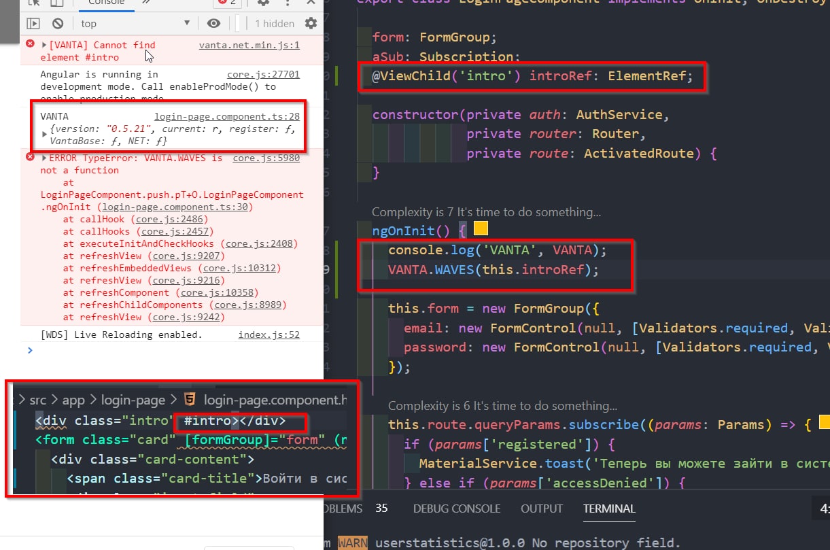The image size is (830, 550).
Task: Open the DevTools main settings gear
Action: coord(264,3)
